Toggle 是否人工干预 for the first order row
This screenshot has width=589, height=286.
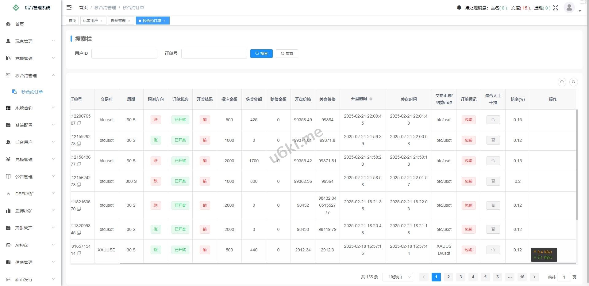pyautogui.click(x=493, y=120)
